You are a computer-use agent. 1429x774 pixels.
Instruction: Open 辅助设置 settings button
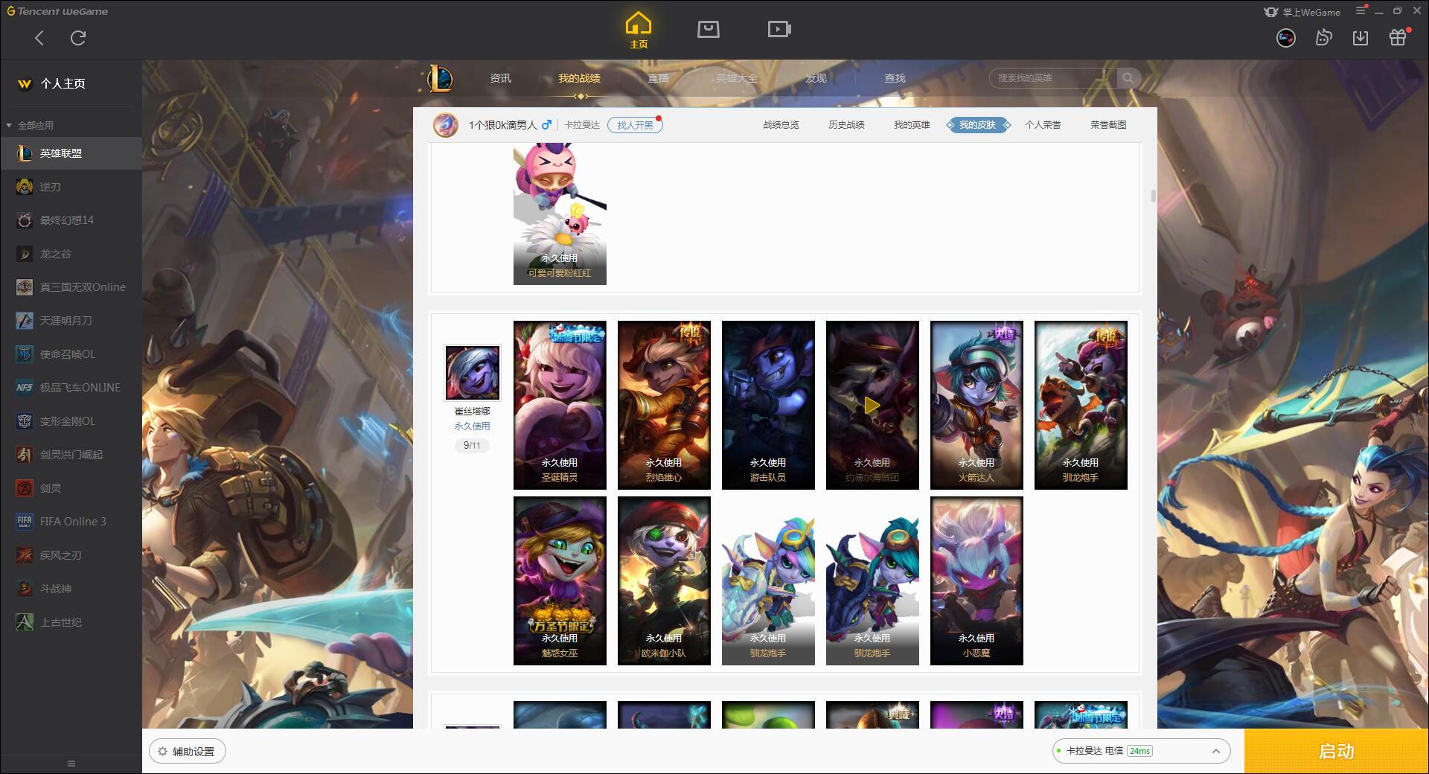click(x=188, y=752)
